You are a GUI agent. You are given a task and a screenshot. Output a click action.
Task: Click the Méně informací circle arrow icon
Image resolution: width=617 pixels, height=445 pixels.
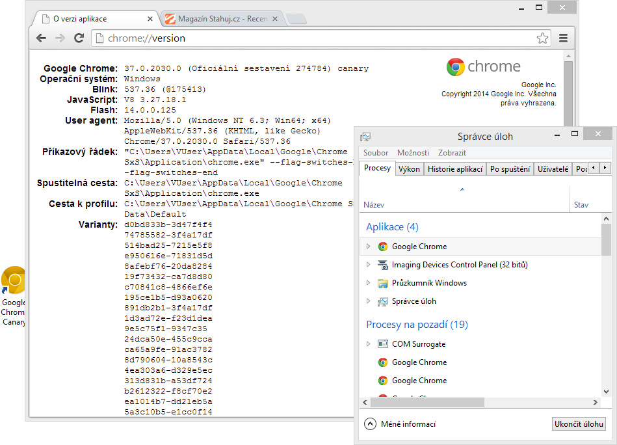pos(371,424)
